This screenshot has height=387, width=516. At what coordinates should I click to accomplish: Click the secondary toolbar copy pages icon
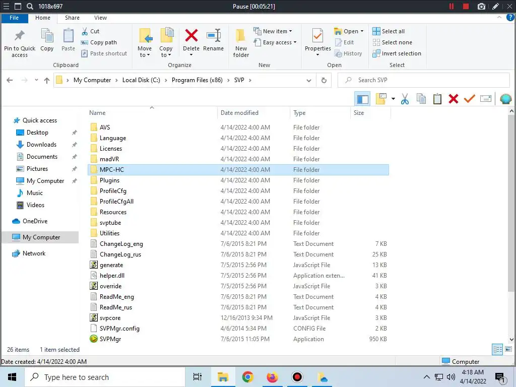pos(421,99)
